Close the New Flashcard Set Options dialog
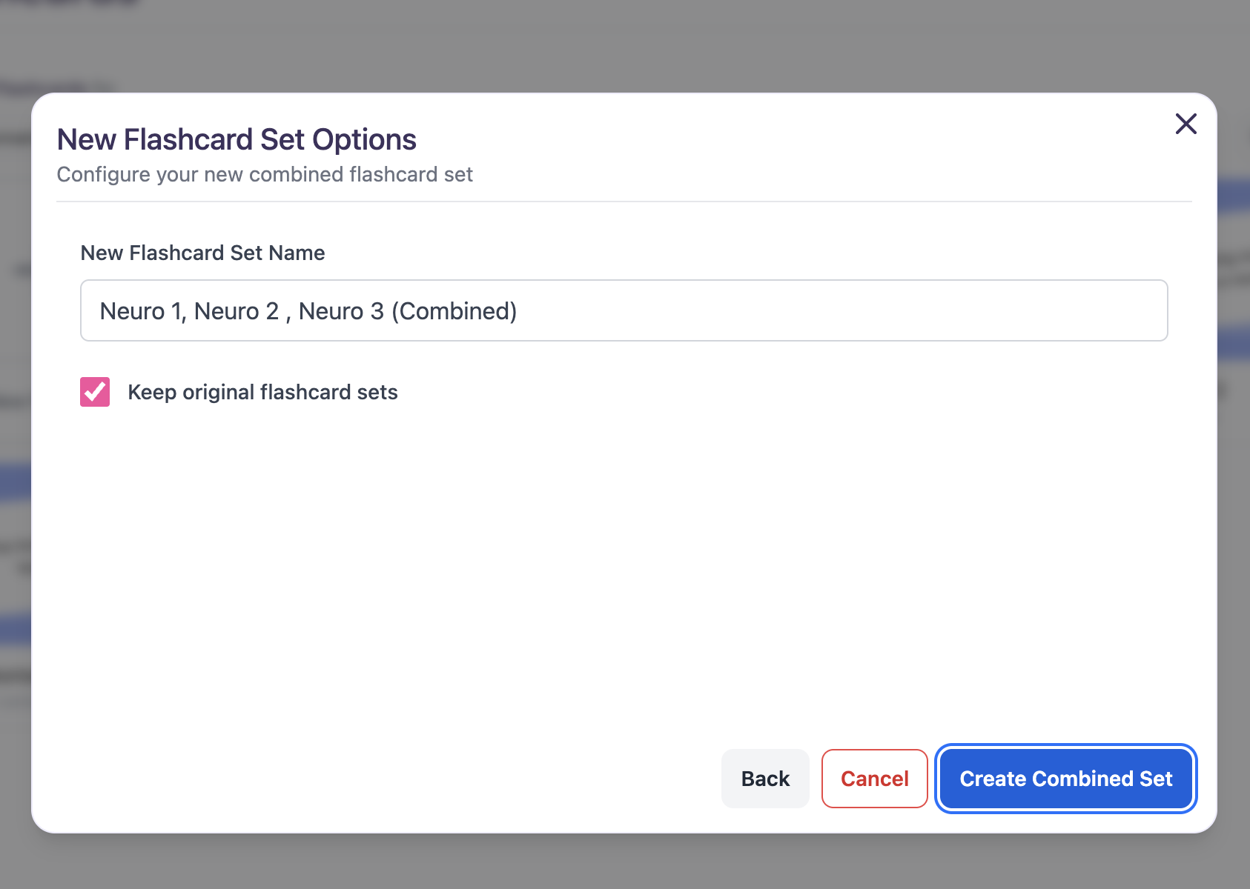 coord(1186,124)
